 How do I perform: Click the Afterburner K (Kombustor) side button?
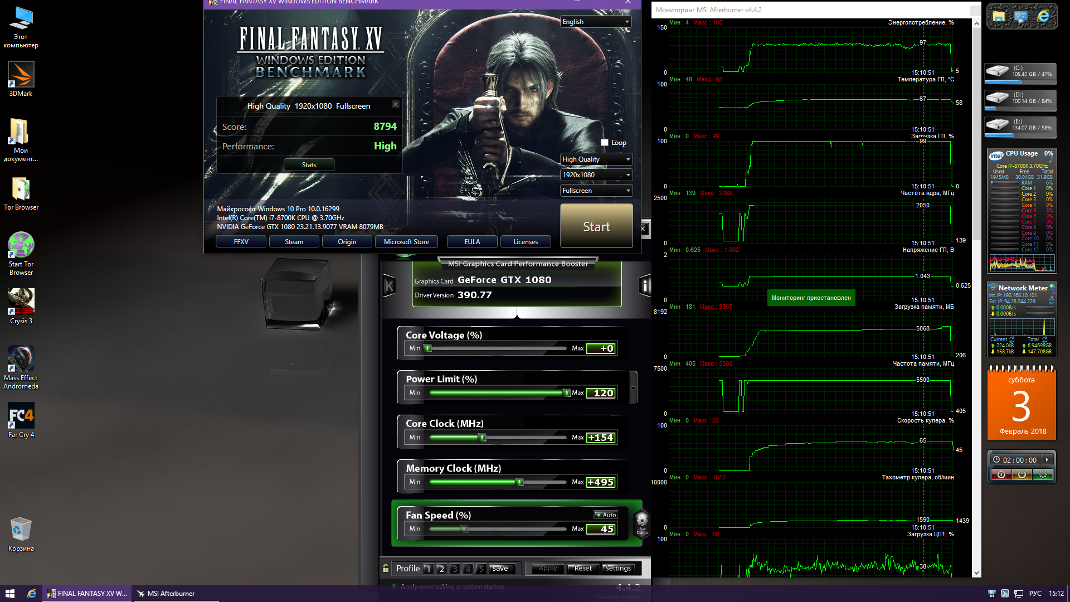click(389, 287)
